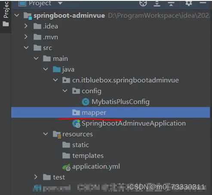Click the src folder icon

37,48
